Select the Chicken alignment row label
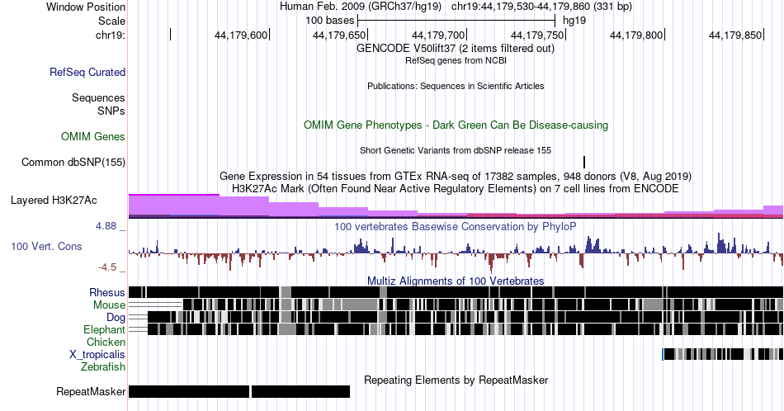 pos(106,342)
